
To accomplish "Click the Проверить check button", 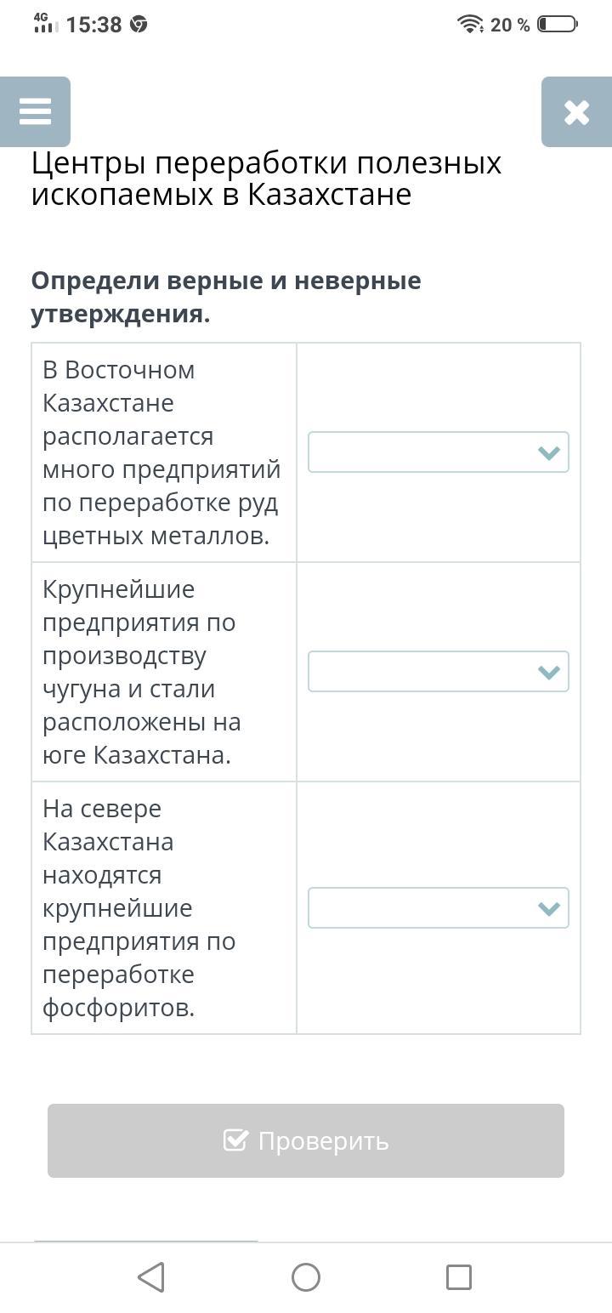I will coord(306,1140).
